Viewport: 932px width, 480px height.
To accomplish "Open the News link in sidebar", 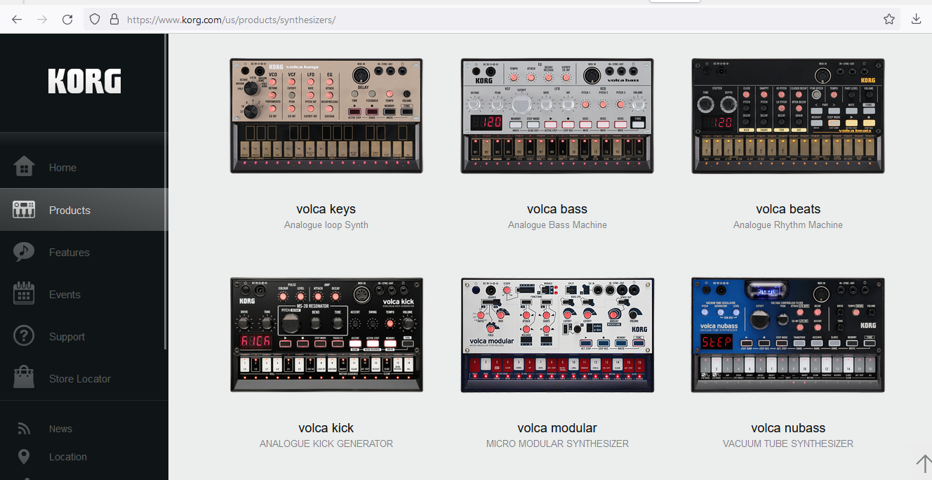I will pyautogui.click(x=60, y=429).
